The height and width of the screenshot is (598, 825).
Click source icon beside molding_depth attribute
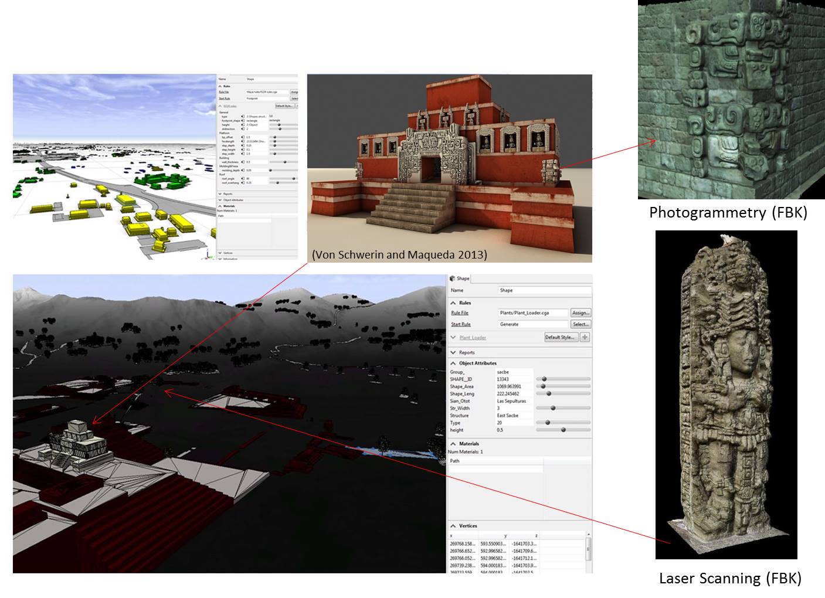coord(243,170)
